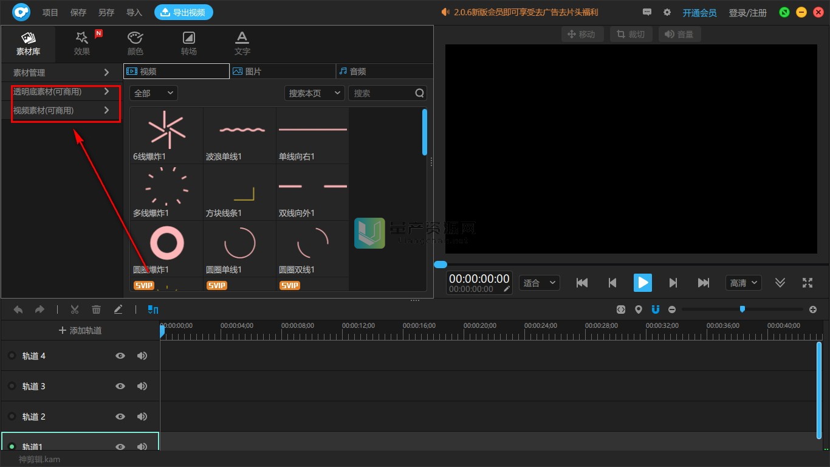Open the 素材库 media library tab
Image resolution: width=830 pixels, height=467 pixels.
tap(28, 44)
